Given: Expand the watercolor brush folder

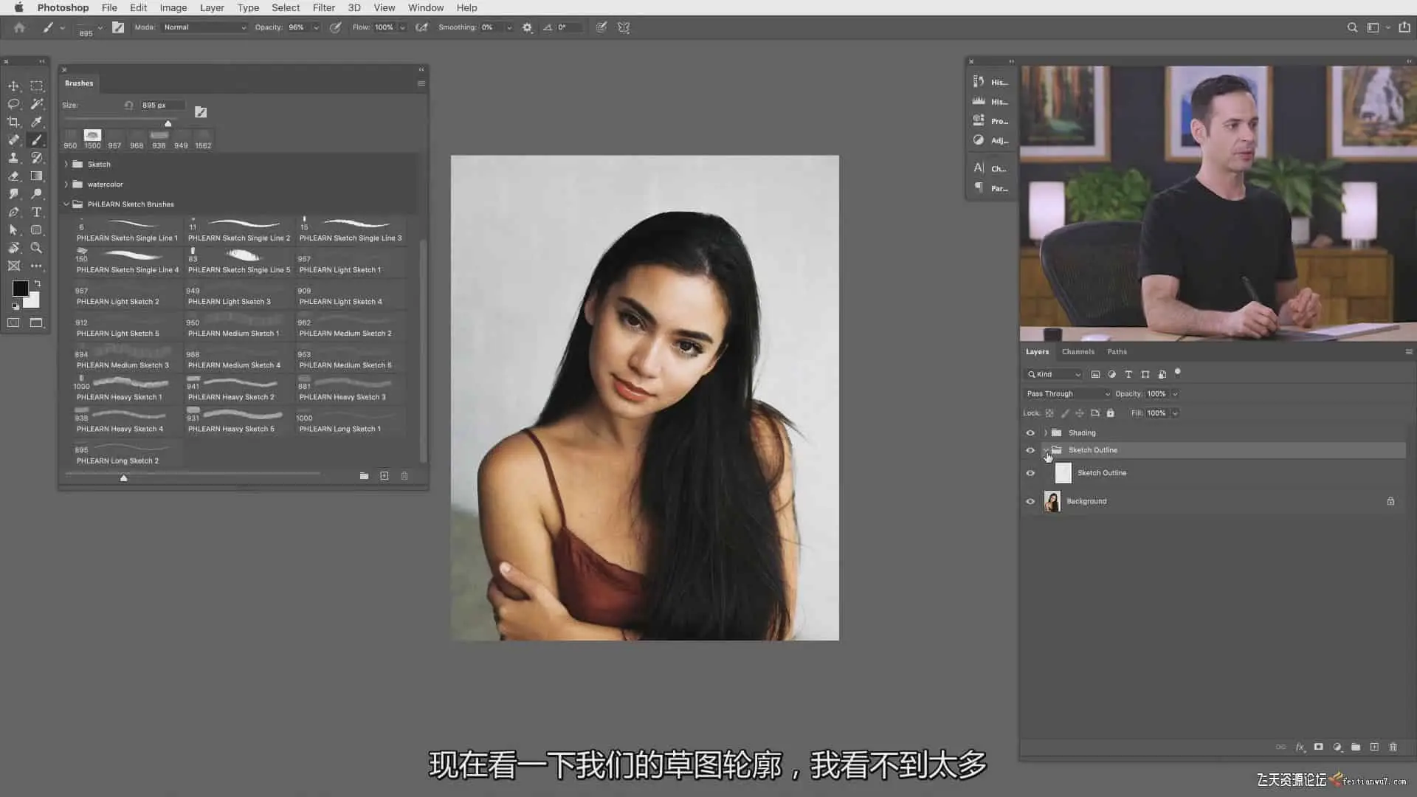Looking at the screenshot, I should pos(66,184).
